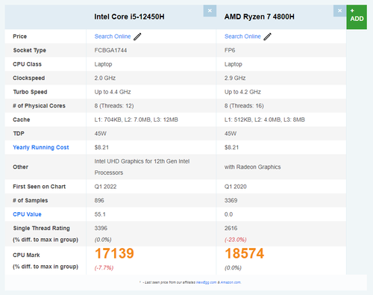Click the Single Thread Rating label
This screenshot has width=373, height=295.
coord(41,229)
